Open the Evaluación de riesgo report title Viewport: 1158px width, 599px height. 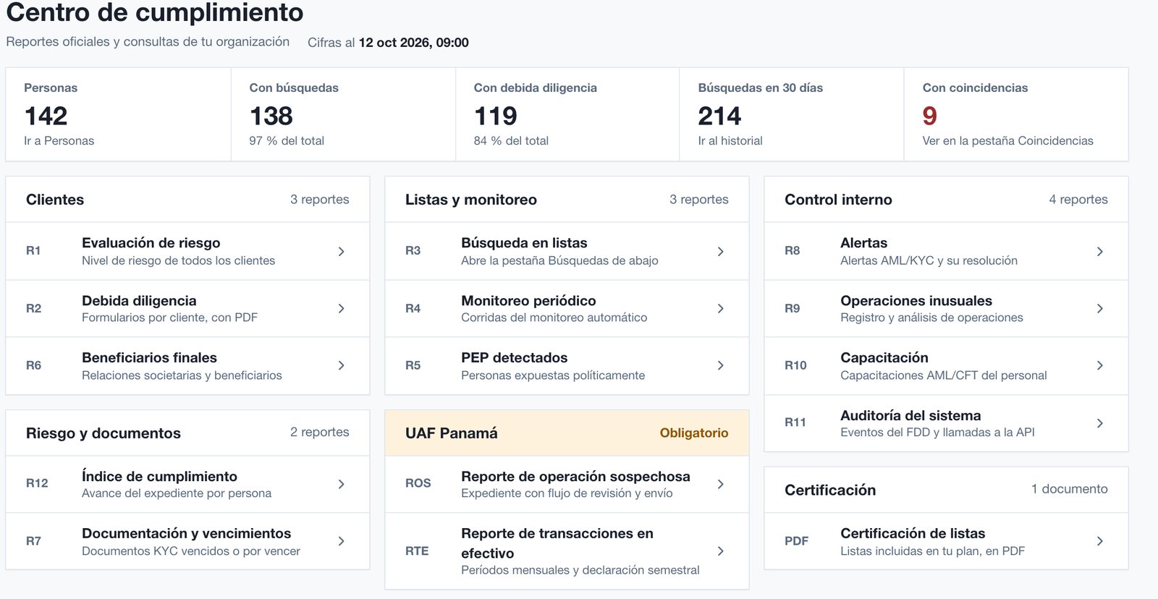point(151,243)
